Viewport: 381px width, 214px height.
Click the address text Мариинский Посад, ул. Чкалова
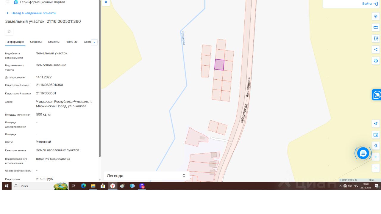point(61,106)
